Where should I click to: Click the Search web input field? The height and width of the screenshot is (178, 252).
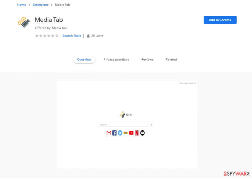tap(125, 125)
